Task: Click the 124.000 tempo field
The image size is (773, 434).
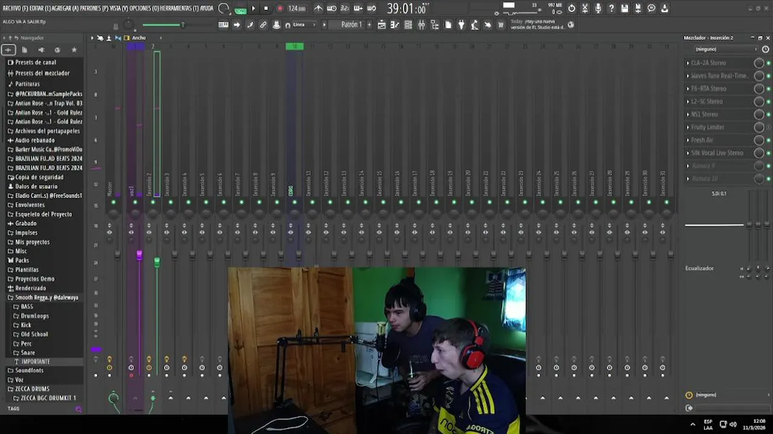Action: 297,8
